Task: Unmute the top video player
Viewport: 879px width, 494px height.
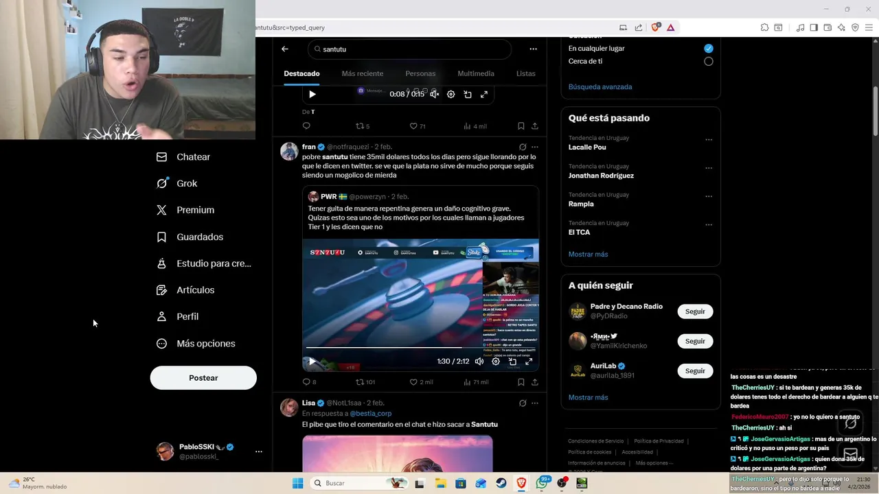Action: tap(435, 94)
